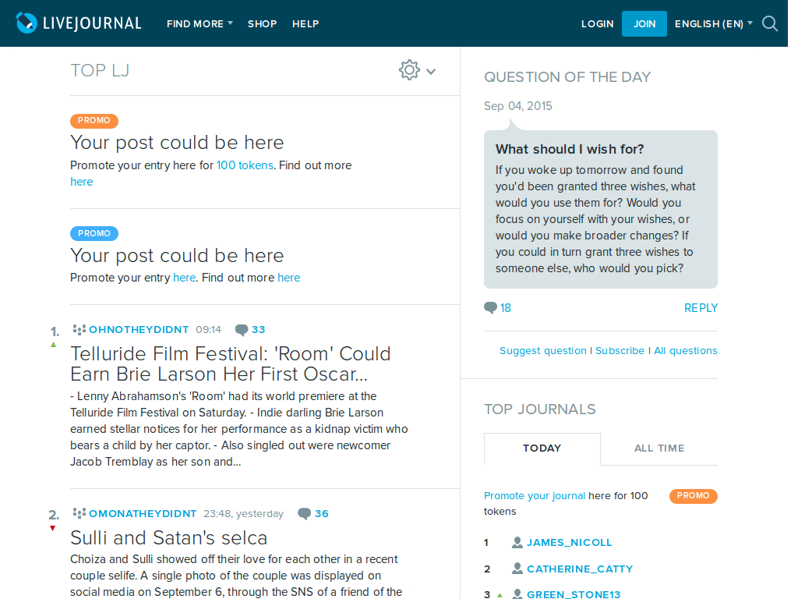Click blue PROMO badge on second post
This screenshot has width=798, height=599.
(94, 233)
